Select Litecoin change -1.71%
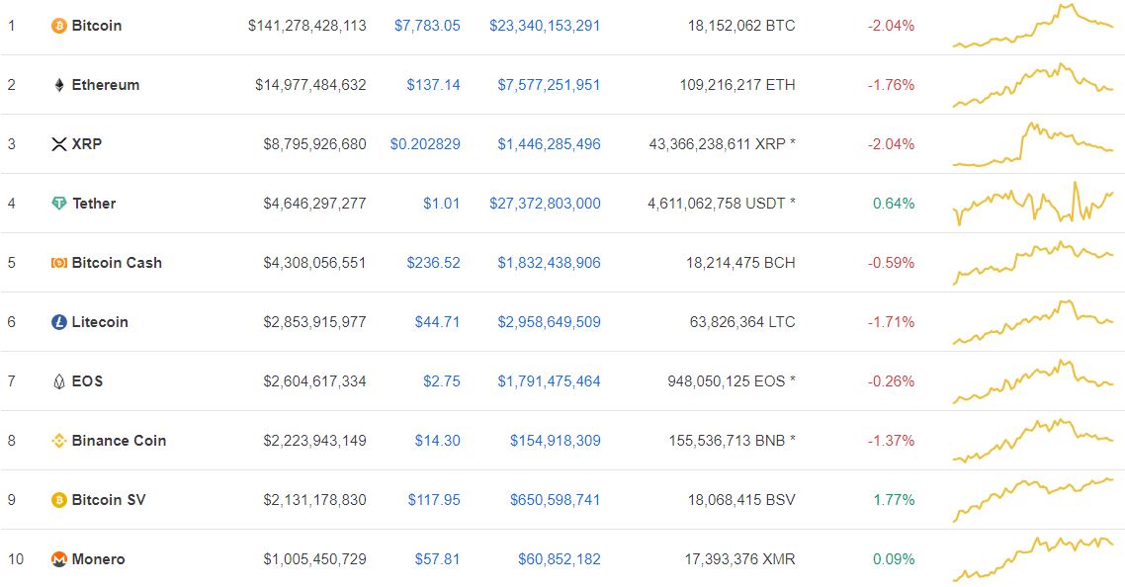The height and width of the screenshot is (587, 1125). click(x=891, y=322)
